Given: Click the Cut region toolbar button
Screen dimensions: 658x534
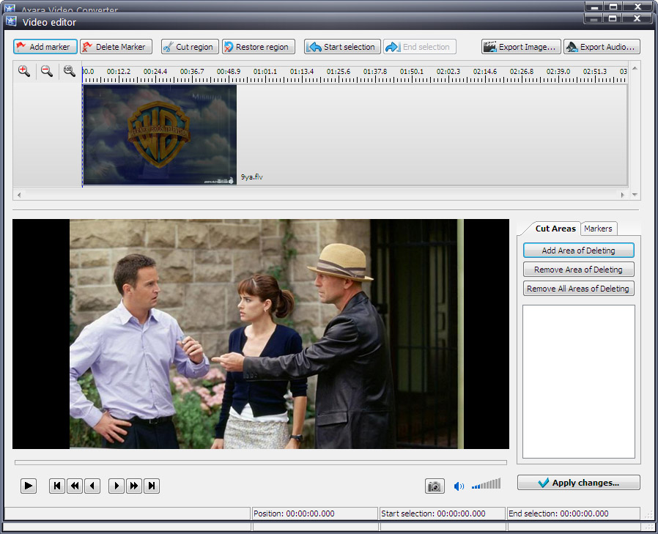Looking at the screenshot, I should [x=188, y=47].
